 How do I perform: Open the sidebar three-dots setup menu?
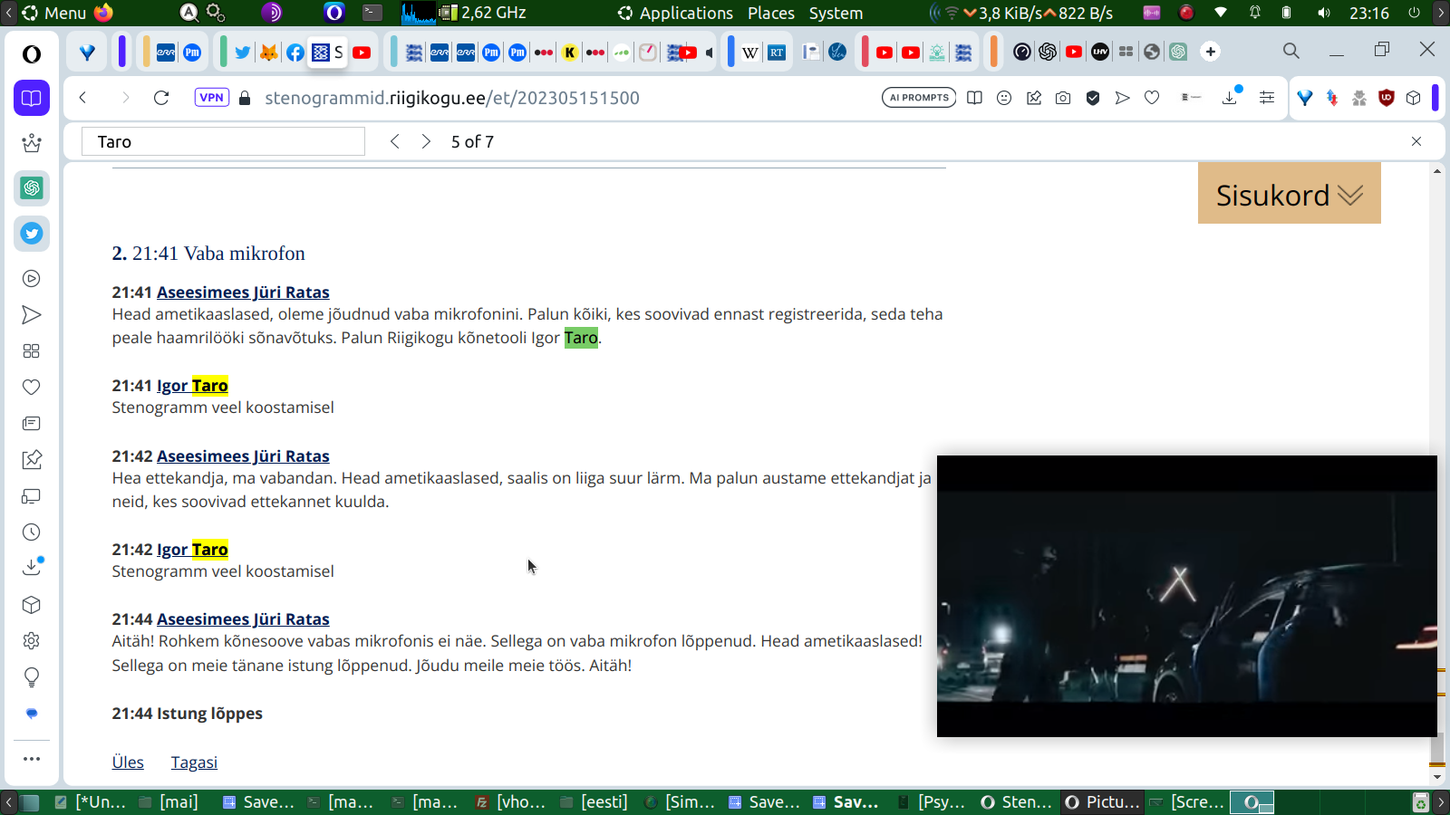coord(32,759)
